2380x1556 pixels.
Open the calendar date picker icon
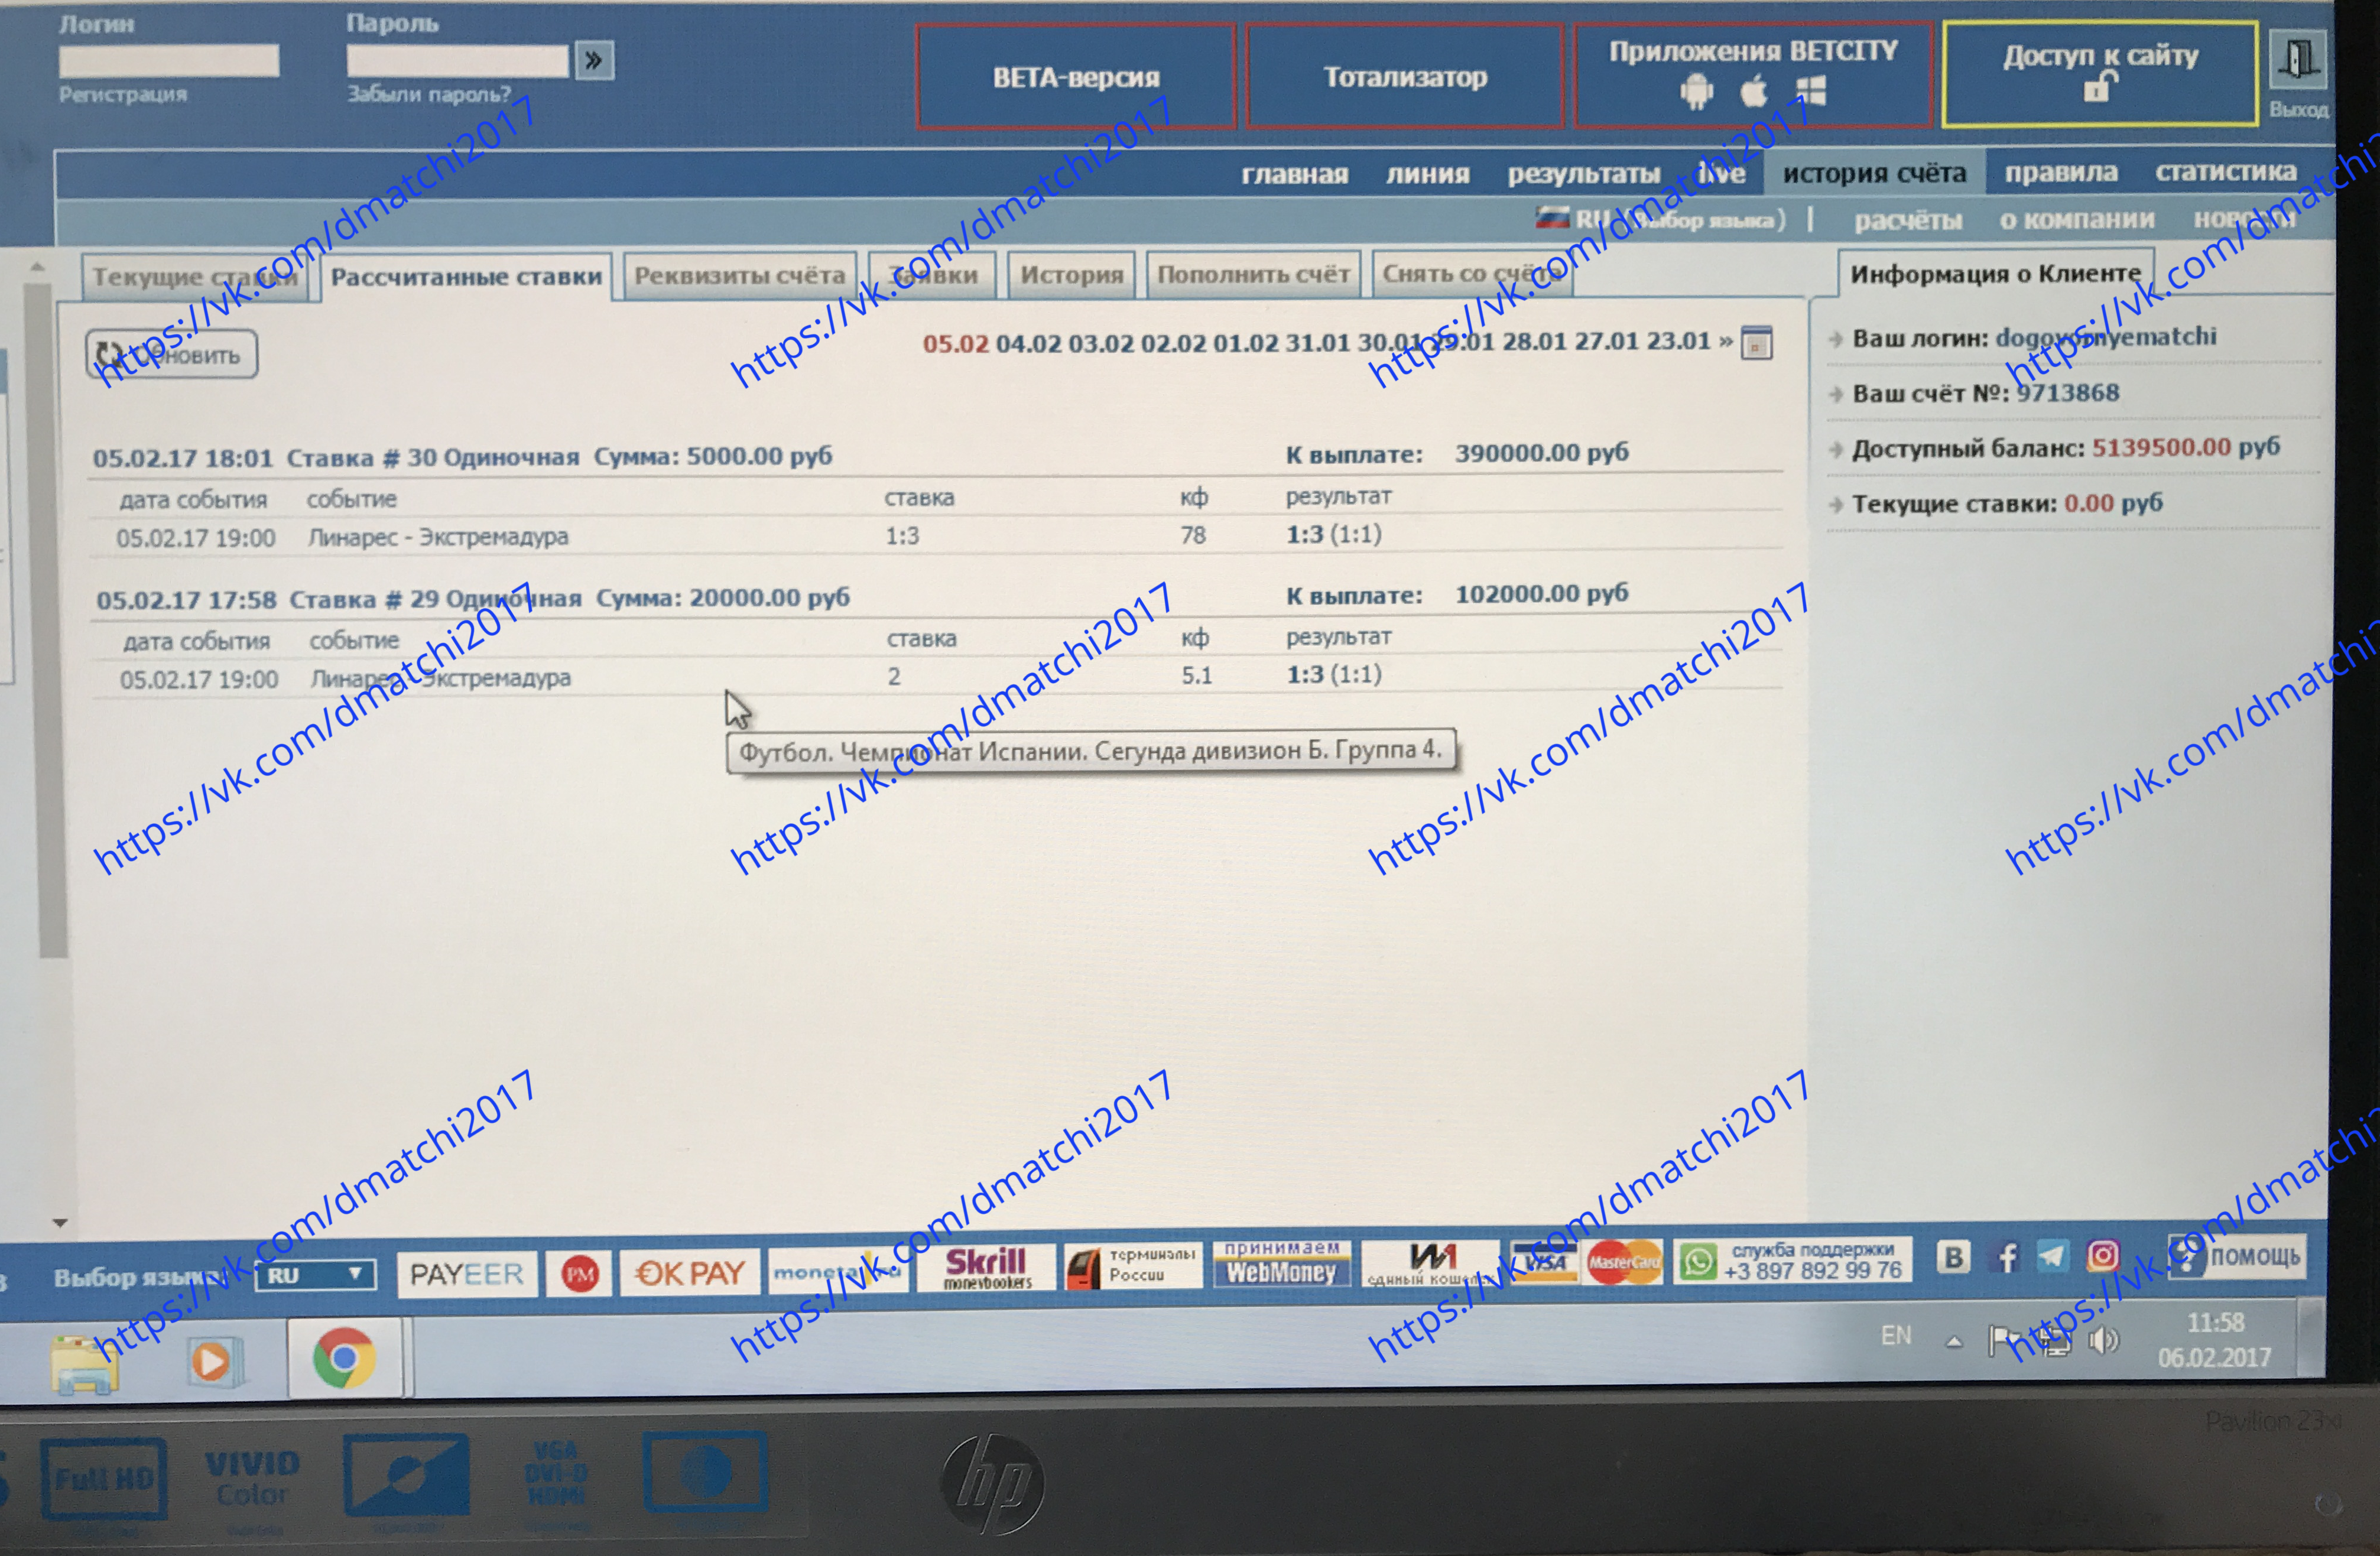coord(1757,343)
